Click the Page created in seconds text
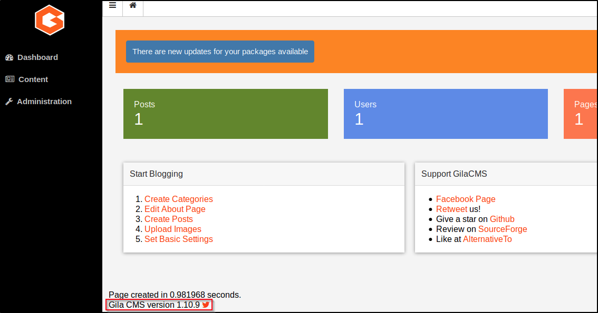This screenshot has width=598, height=313. coord(175,295)
